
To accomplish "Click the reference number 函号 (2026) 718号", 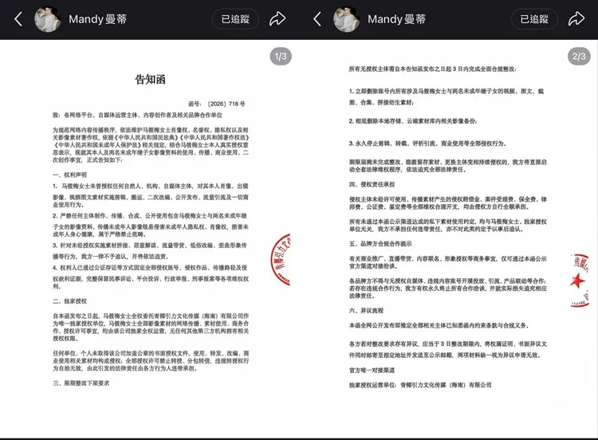I will [217, 104].
